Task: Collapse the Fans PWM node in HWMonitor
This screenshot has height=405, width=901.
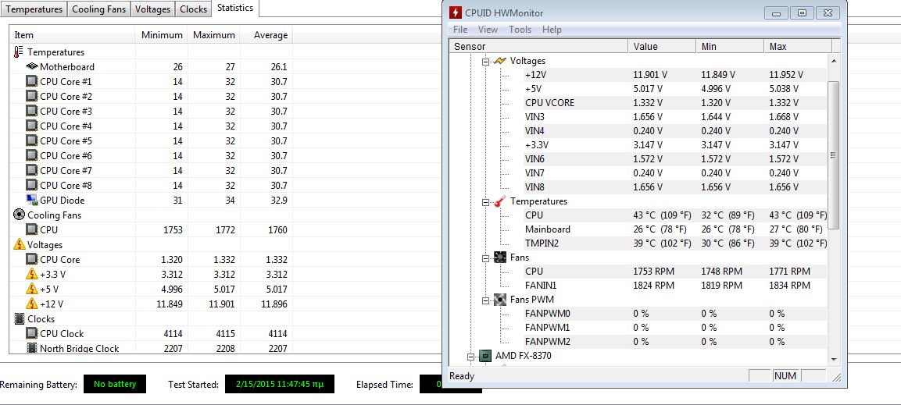Action: coord(486,300)
